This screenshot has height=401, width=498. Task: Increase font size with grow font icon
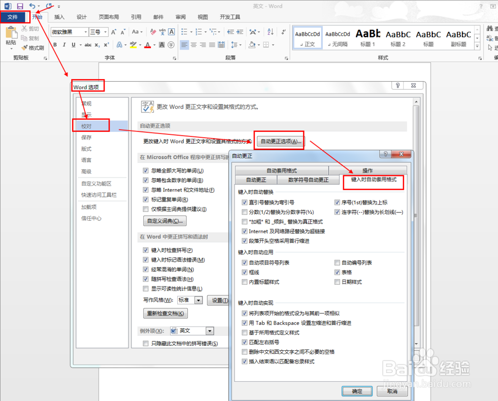114,32
